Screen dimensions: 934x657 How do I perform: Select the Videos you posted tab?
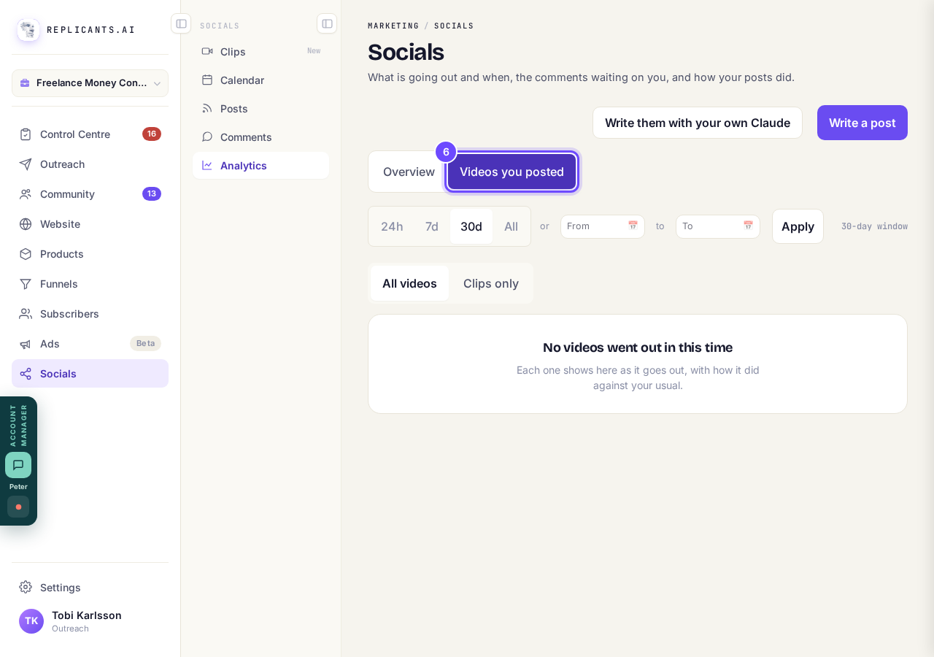tap(512, 172)
